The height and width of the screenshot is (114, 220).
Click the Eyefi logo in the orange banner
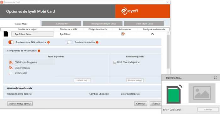(x=129, y=11)
